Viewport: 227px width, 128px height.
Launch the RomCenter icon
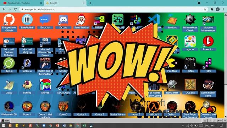(x=172, y=87)
